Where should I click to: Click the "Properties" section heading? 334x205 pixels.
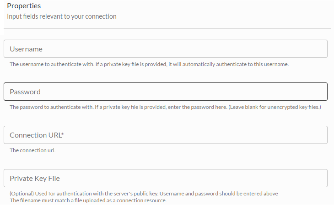coord(24,6)
